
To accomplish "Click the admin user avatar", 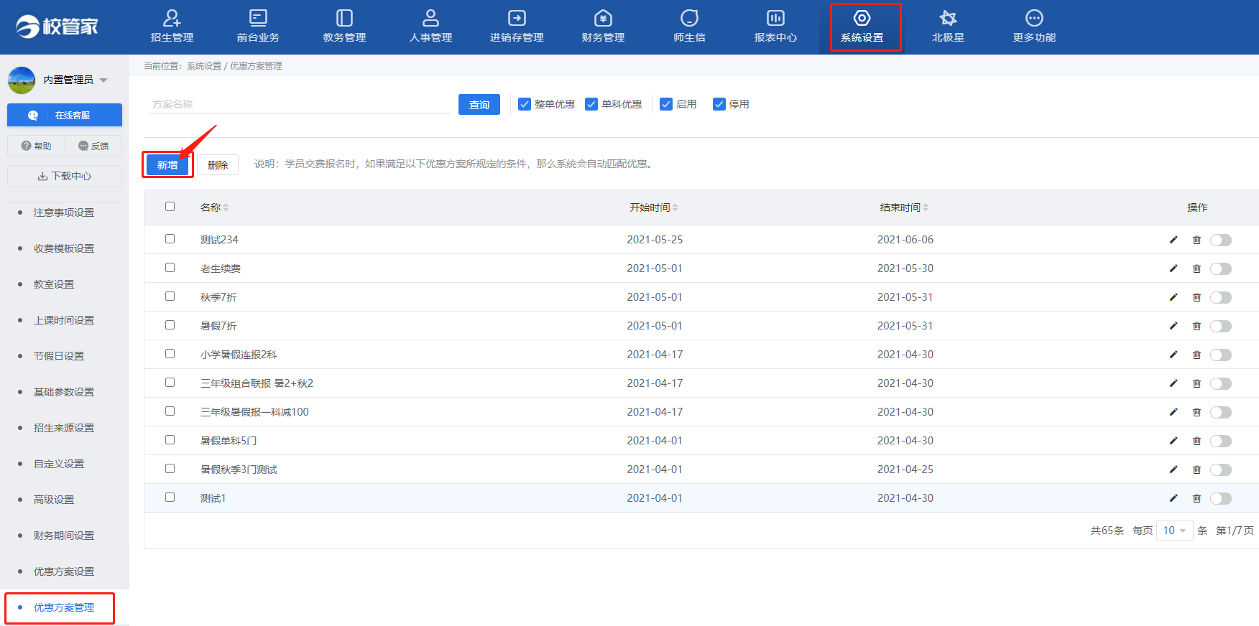I will tap(22, 80).
